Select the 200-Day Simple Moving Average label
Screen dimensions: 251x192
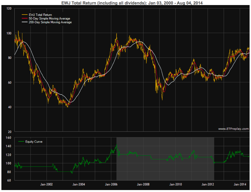(x=50, y=22)
